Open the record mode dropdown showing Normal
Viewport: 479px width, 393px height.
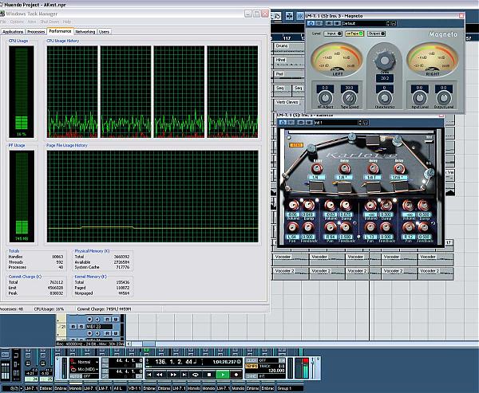[89, 362]
